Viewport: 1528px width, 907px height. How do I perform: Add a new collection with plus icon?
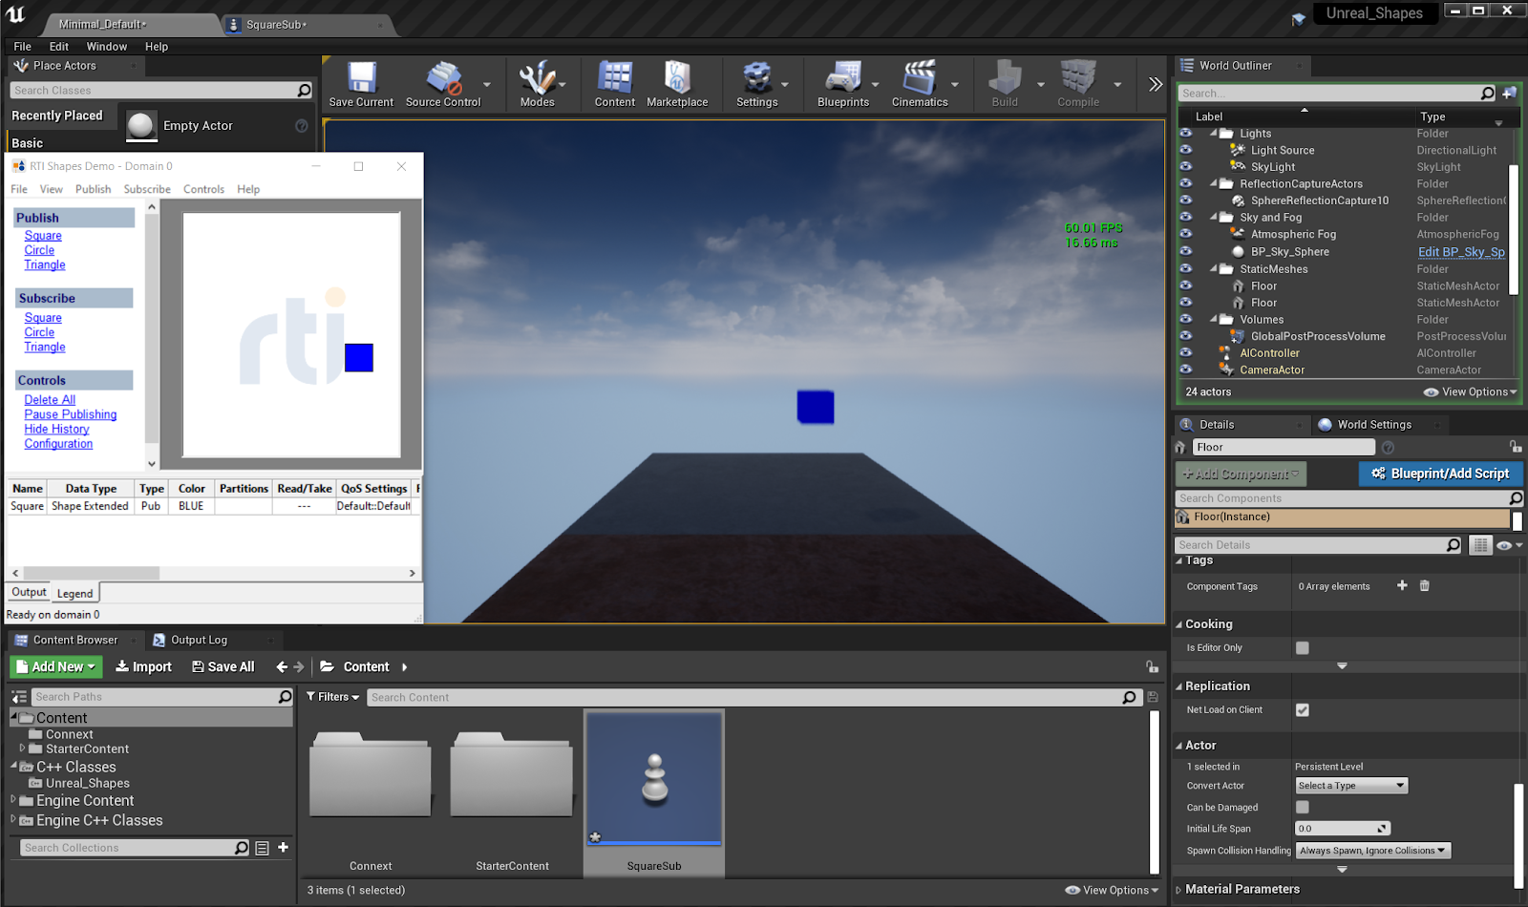(x=283, y=847)
